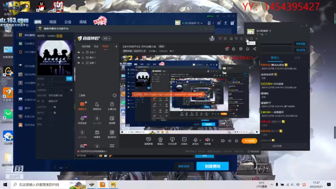Viewport: 336px width, 189px height.
Task: Switch to 游戏 tab in battle platform
Action: click(38, 22)
